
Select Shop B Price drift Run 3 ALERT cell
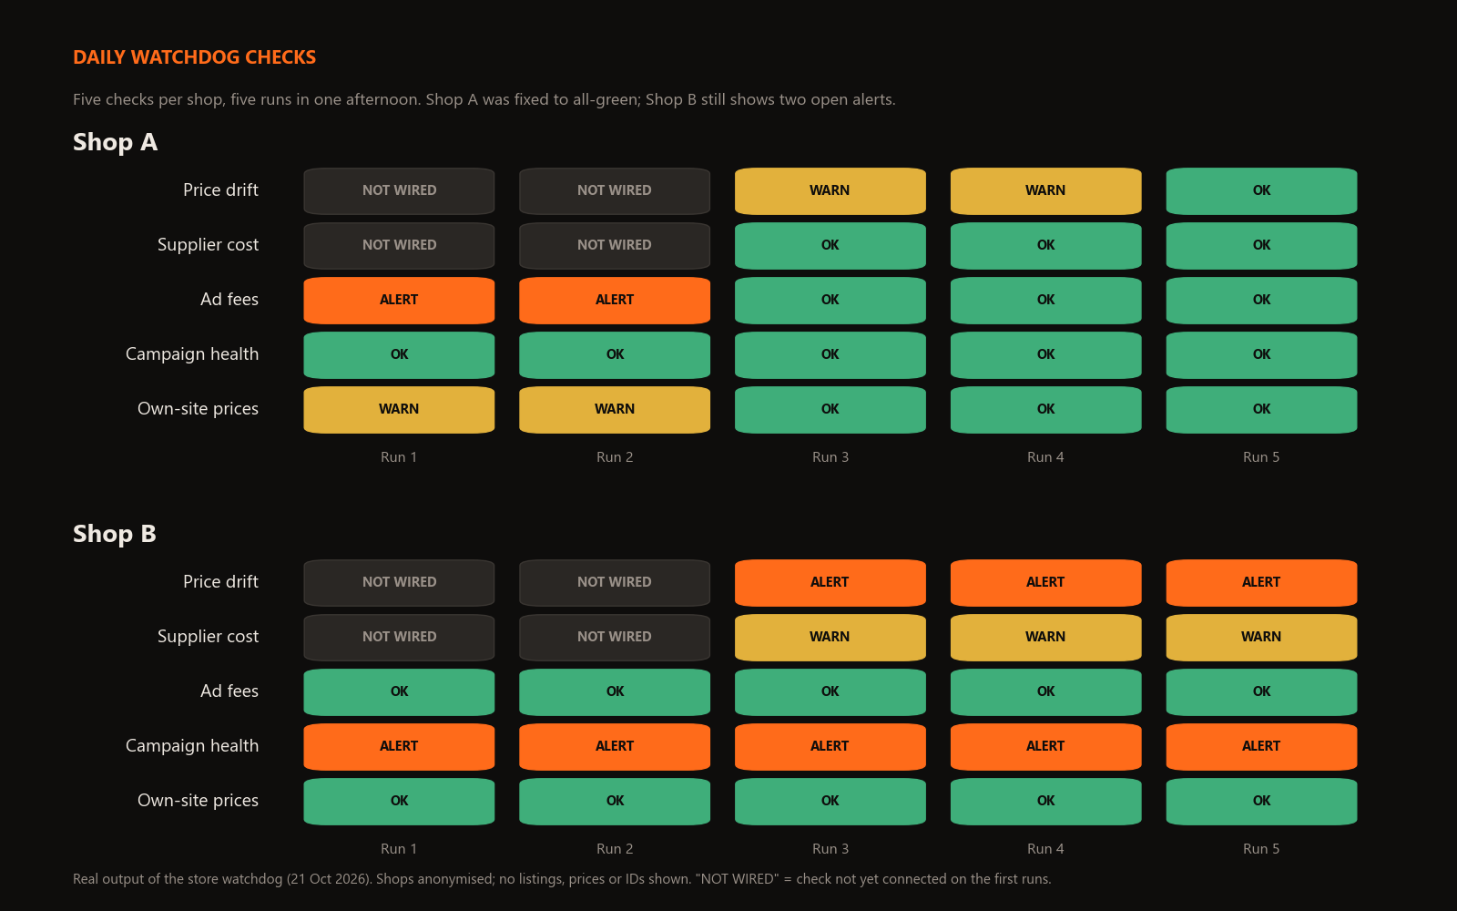830,583
